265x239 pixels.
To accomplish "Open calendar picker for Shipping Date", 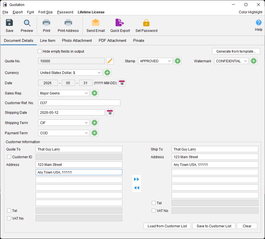I will [x=110, y=112].
